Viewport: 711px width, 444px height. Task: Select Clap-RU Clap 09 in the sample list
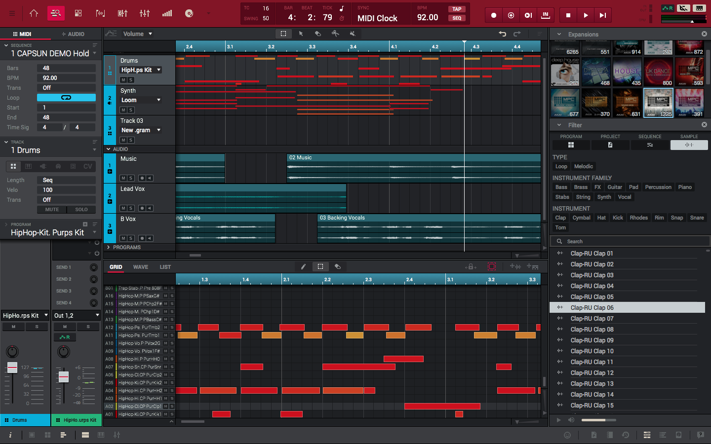click(592, 340)
